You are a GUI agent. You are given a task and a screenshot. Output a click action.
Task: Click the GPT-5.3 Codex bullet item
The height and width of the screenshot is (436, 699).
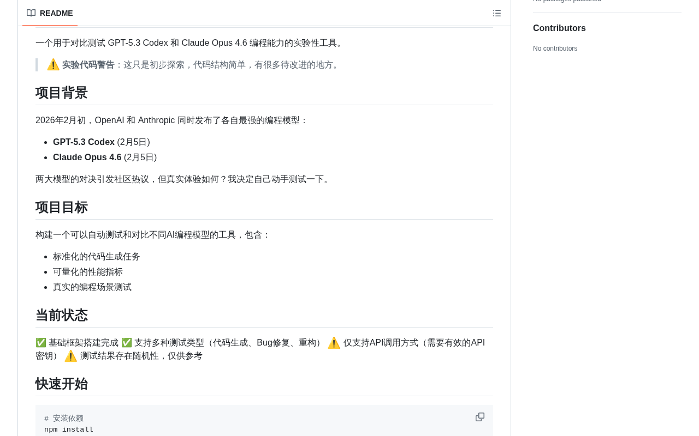[x=102, y=142]
